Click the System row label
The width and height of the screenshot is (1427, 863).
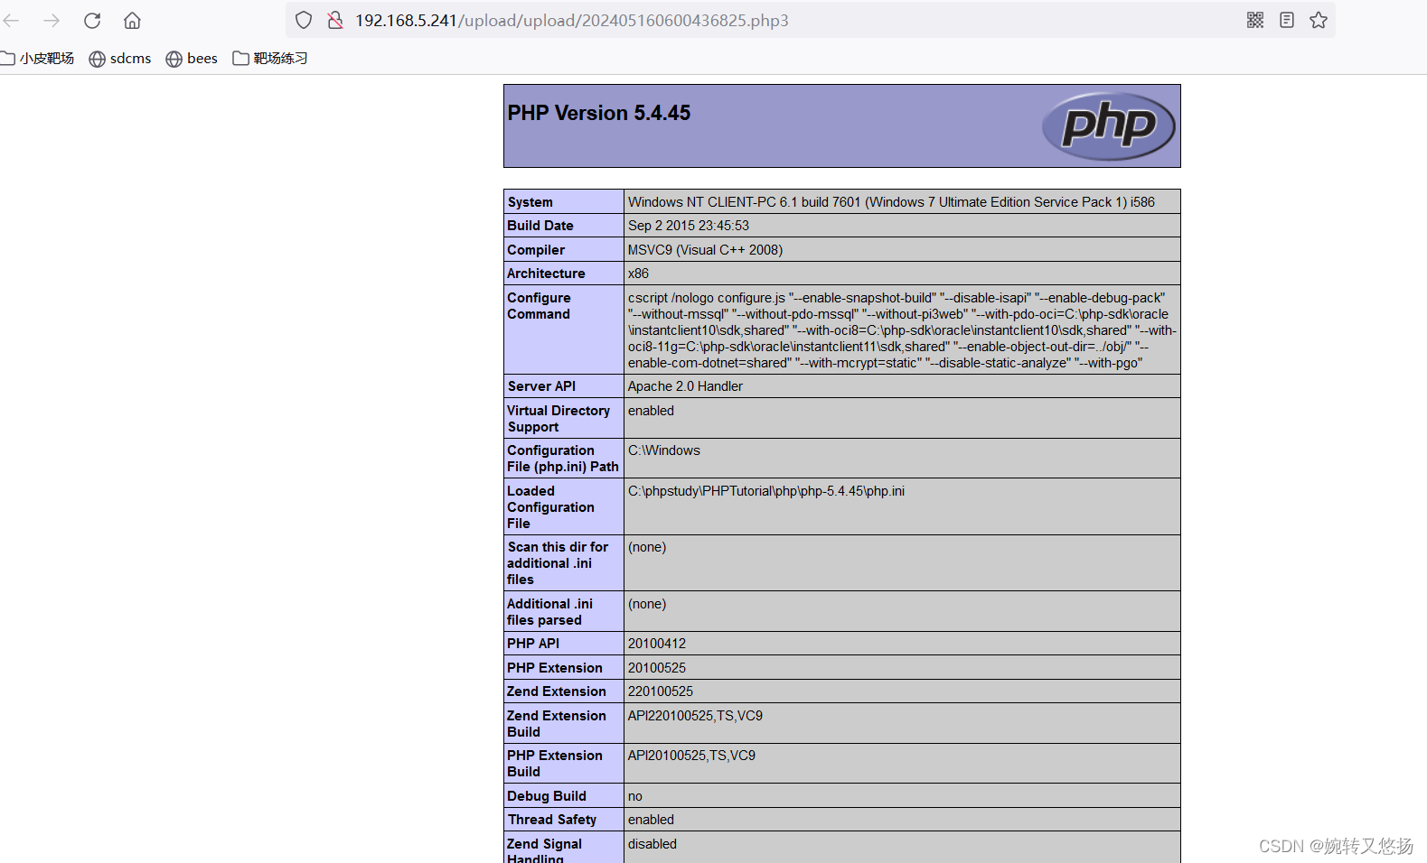tap(530, 202)
